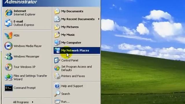Screen dimensions: 185x104
Task: Click the Search magnifier icon
Action: [57, 94]
